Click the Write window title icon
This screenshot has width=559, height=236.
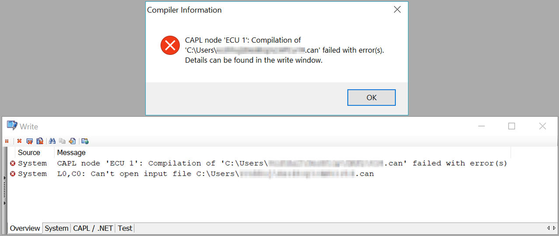12,126
